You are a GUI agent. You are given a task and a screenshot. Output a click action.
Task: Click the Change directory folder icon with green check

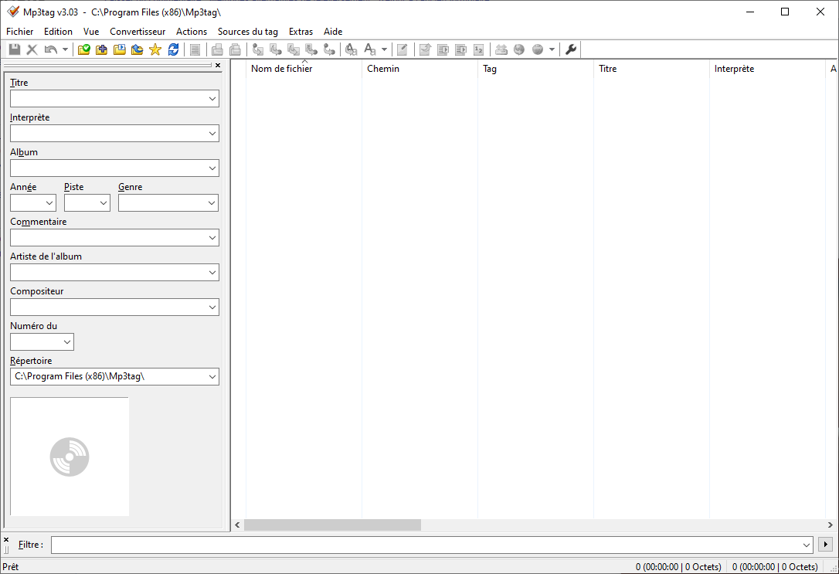pyautogui.click(x=84, y=49)
